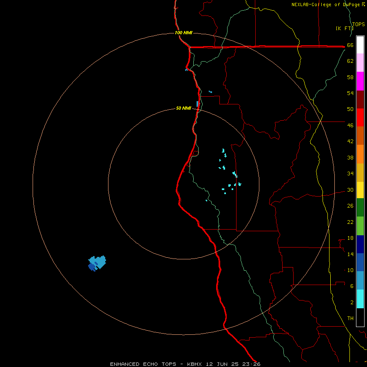Screen dimensions: 367x367
Task: Select the black TH legend swatch
Action: click(x=360, y=317)
